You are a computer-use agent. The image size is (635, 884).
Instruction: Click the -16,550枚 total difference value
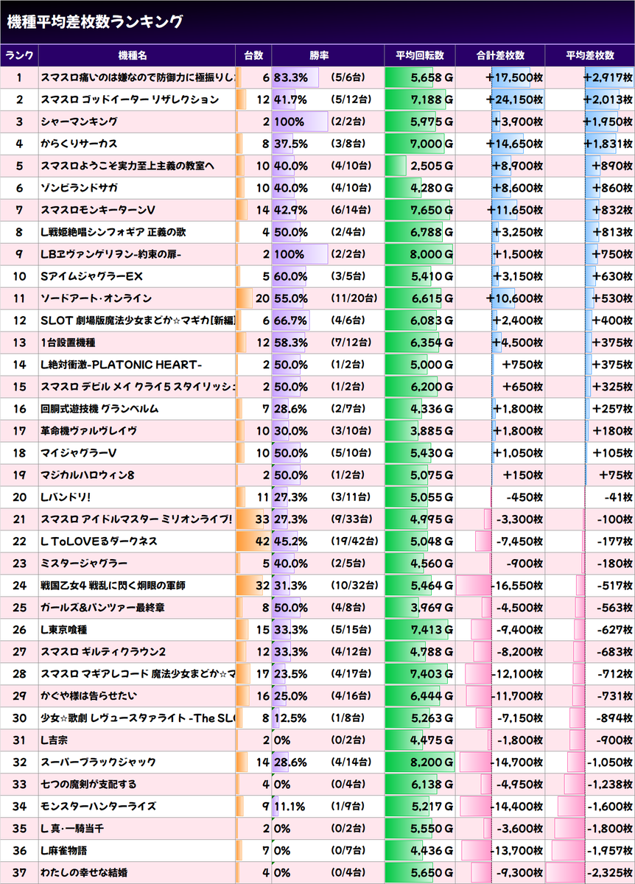(x=517, y=586)
